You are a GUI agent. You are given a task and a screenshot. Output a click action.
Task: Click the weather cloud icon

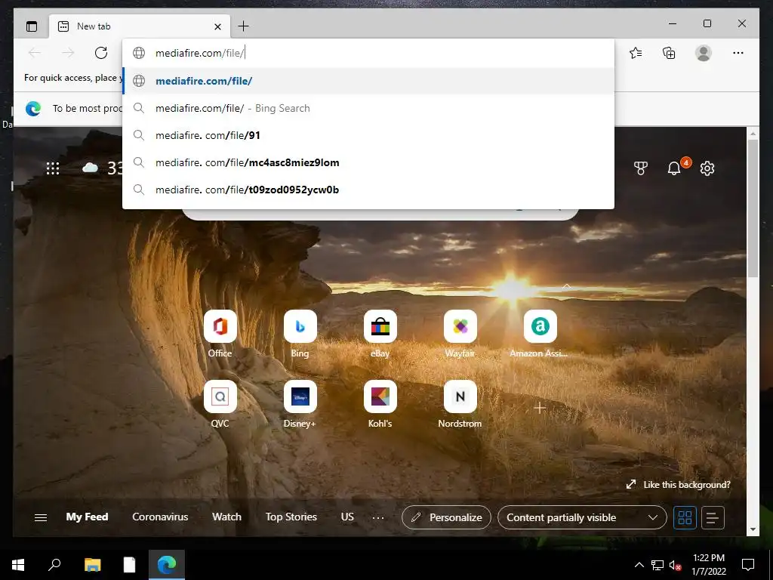click(x=90, y=168)
